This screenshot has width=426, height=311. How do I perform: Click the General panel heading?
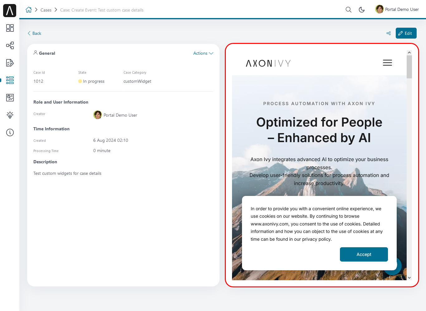click(44, 53)
